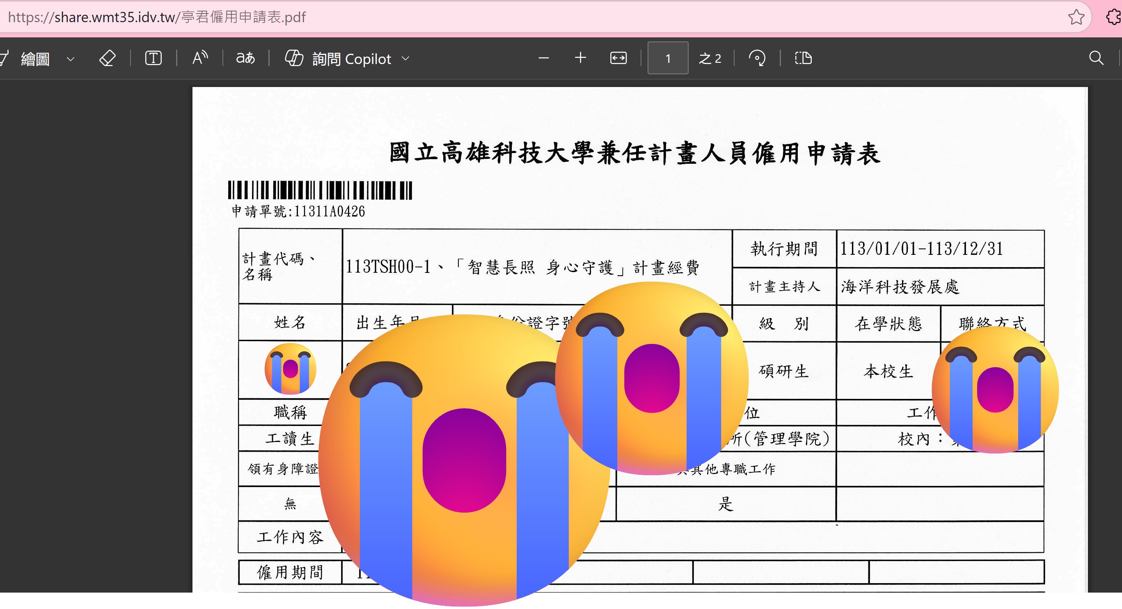The image size is (1122, 609).
Task: Click the 在學狀態 header cell
Action: pyautogui.click(x=888, y=323)
